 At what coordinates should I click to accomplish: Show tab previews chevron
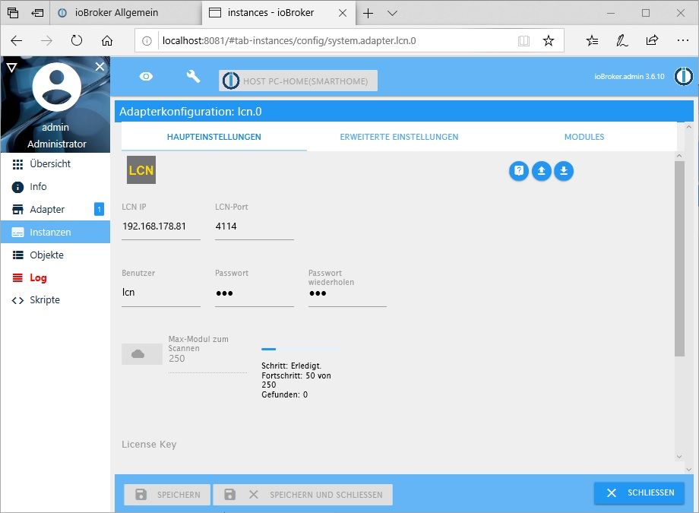click(x=392, y=14)
